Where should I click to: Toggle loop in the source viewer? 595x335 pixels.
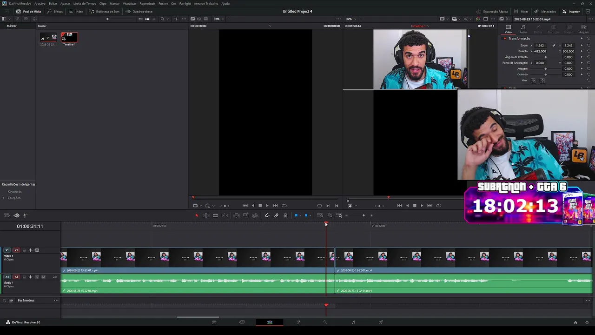(x=284, y=206)
